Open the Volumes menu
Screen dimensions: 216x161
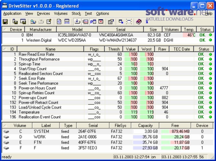coord(61,14)
